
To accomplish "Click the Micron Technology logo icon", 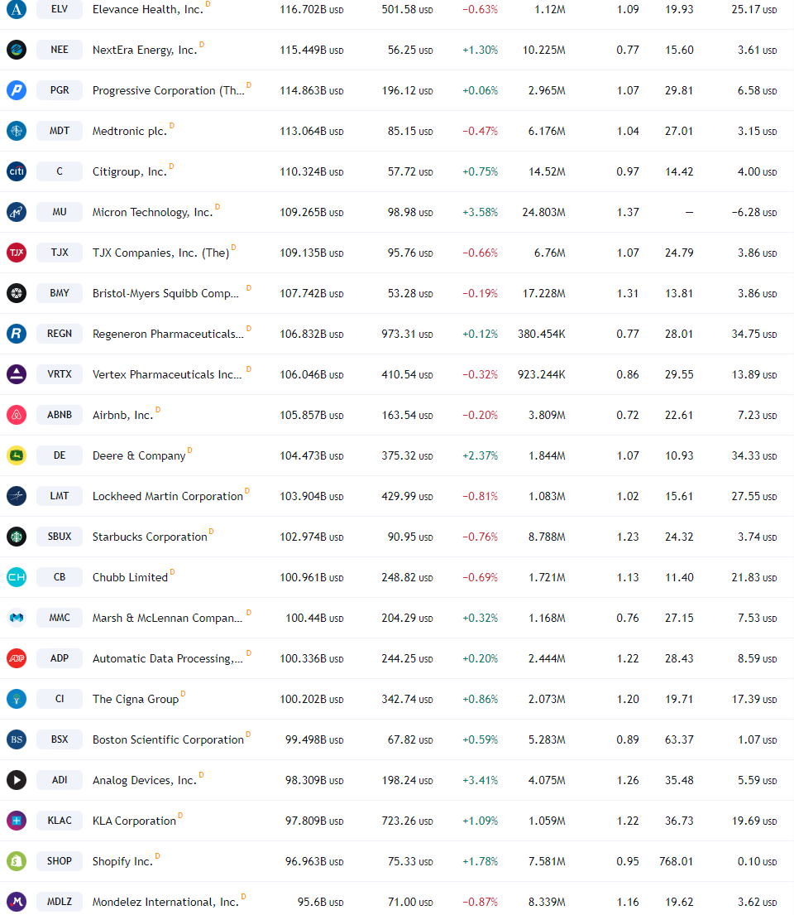I will (17, 212).
